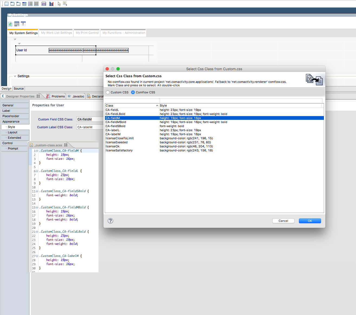The width and height of the screenshot is (356, 315).
Task: Open the General properties section
Action: (15, 105)
